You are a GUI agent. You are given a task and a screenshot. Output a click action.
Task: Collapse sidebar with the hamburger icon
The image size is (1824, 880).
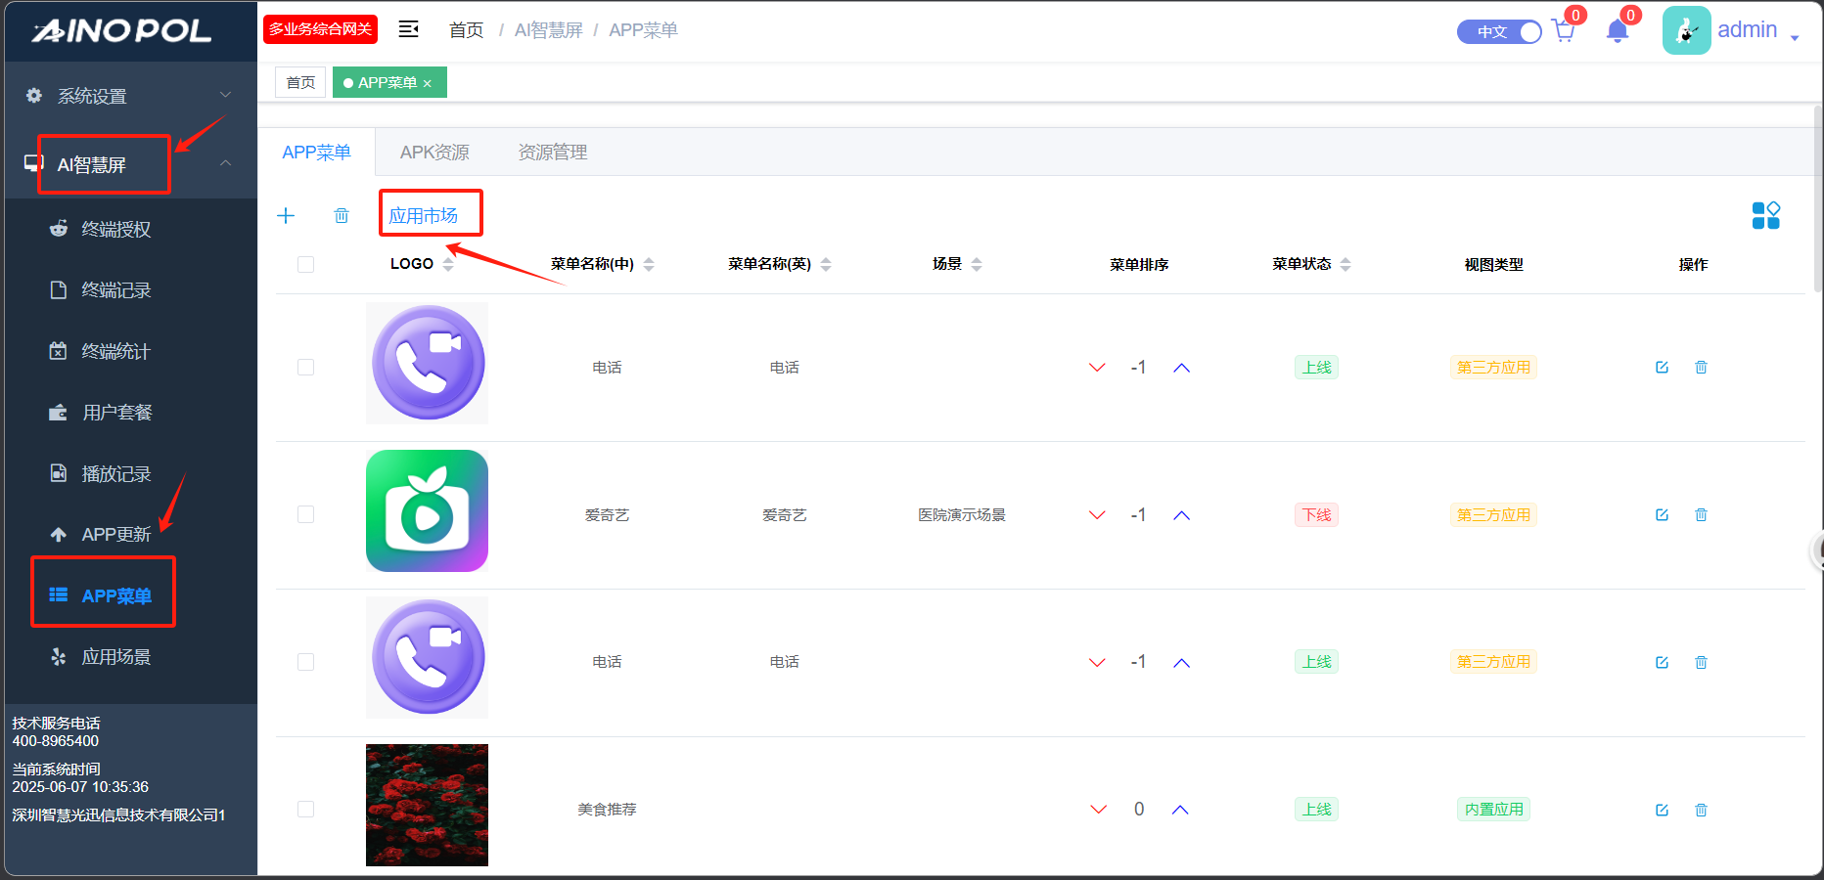point(409,29)
